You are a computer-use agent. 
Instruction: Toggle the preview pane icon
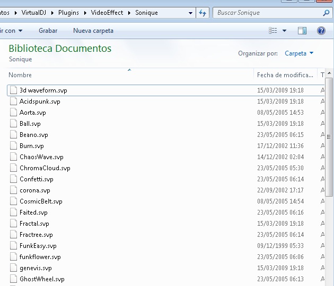(302, 31)
